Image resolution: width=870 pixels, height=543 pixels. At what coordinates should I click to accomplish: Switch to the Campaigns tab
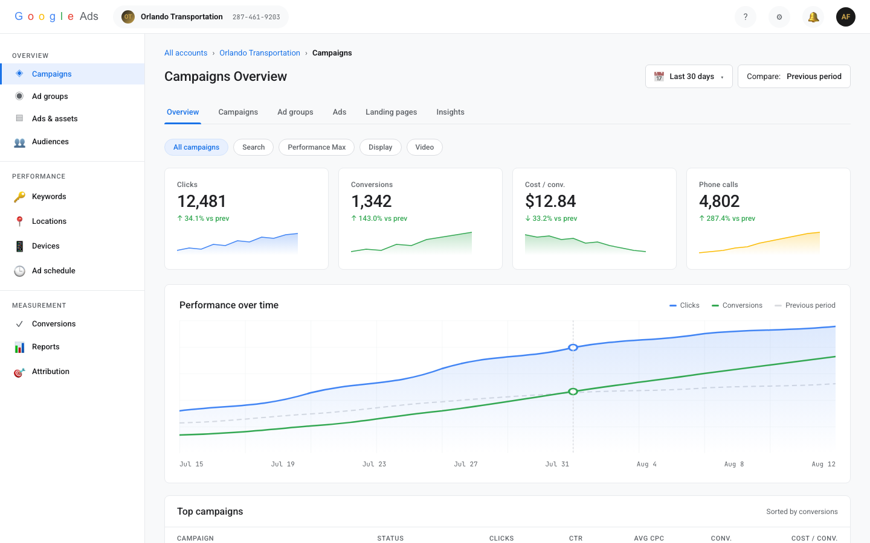click(x=238, y=112)
